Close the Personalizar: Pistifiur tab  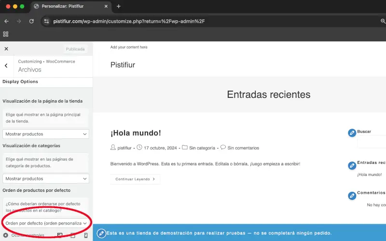click(x=106, y=6)
